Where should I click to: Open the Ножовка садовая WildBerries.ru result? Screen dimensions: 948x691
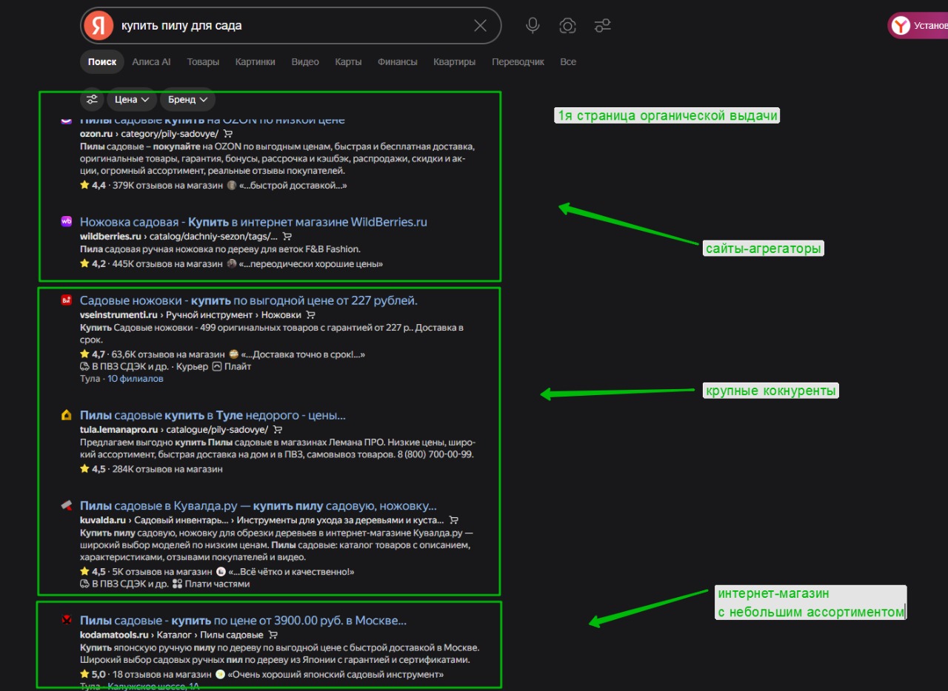(x=253, y=222)
